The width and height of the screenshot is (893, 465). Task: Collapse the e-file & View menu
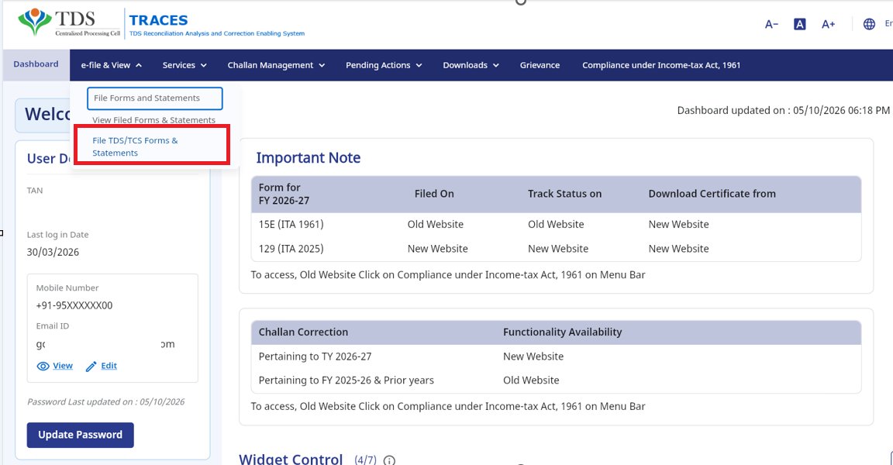point(111,65)
